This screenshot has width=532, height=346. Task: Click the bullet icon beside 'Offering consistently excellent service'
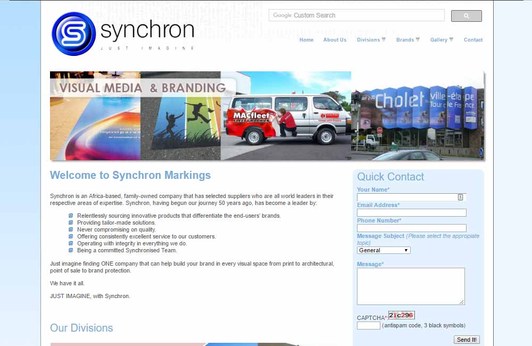pyautogui.click(x=71, y=236)
